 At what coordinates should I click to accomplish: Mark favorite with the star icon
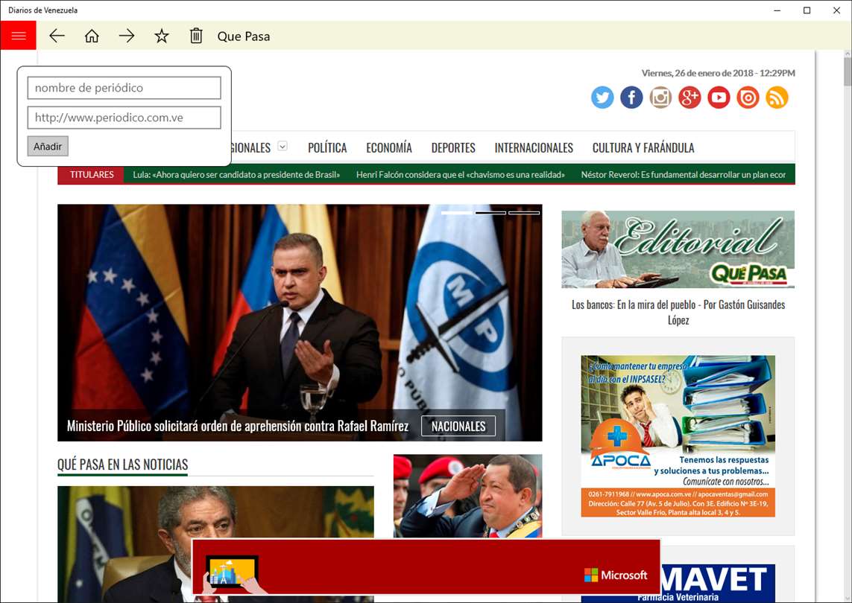coord(161,36)
